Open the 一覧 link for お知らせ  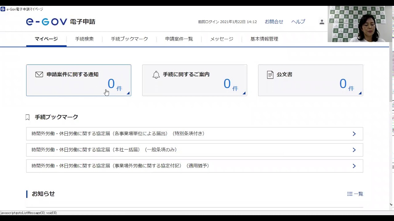tap(355, 194)
